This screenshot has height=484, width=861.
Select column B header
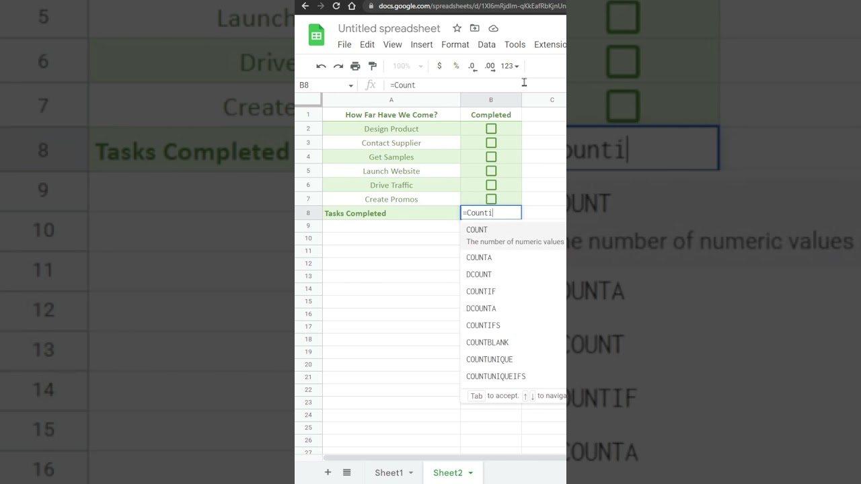pos(491,100)
